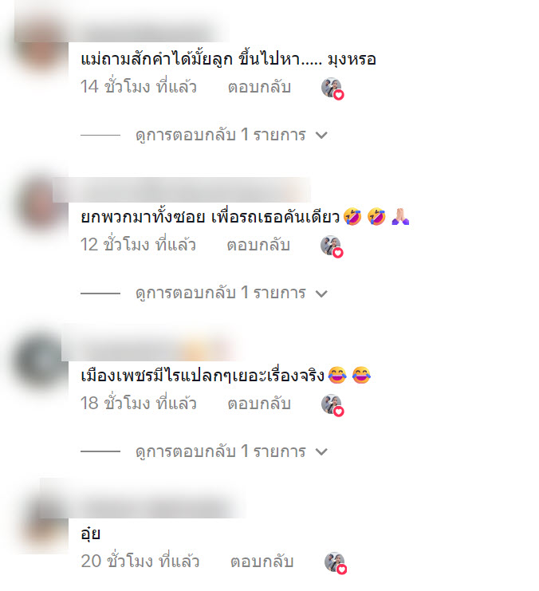Reply (ตอบกลับ) to the 12-hour-old comment

[x=258, y=245]
